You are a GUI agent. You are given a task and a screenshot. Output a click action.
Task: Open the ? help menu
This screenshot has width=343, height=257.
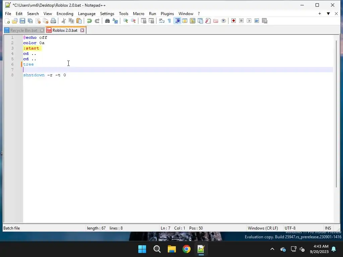click(199, 13)
